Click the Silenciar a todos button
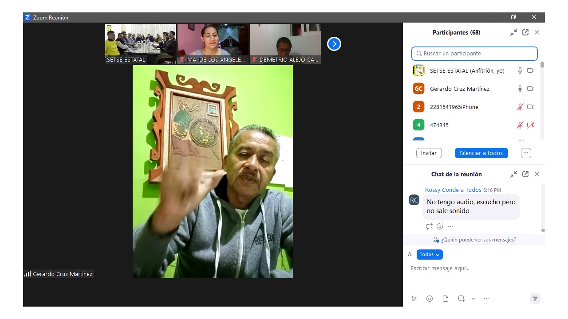 (481, 153)
